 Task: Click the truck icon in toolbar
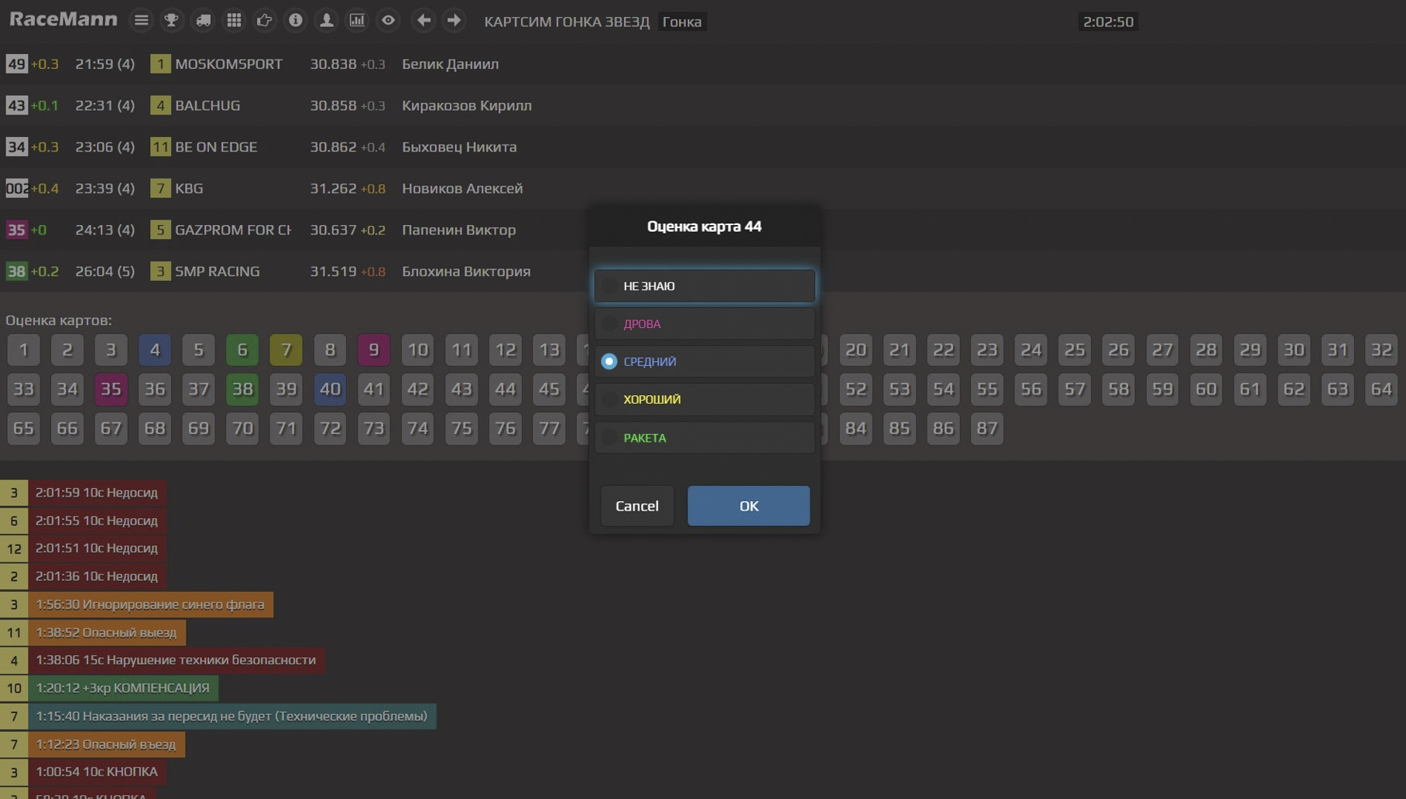pyautogui.click(x=203, y=21)
